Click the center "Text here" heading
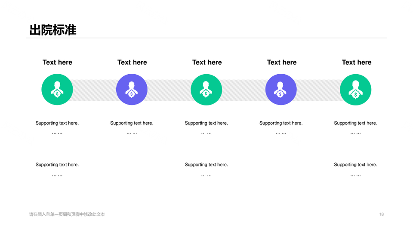Screen dimensions: 413x235 point(207,62)
